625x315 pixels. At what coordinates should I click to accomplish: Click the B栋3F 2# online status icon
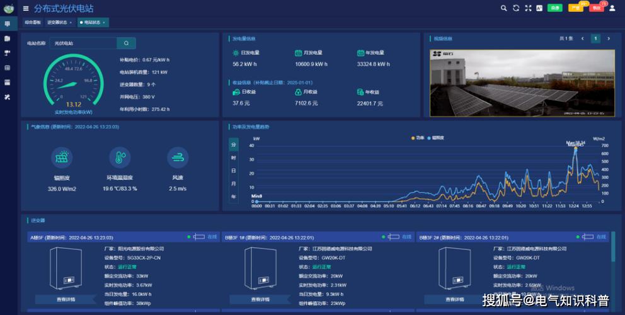(x=588, y=237)
